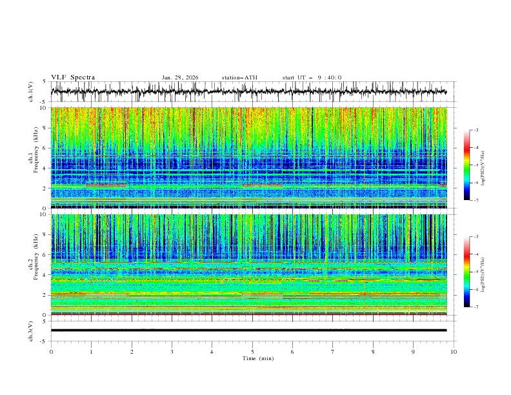Image resolution: width=511 pixels, height=395 pixels.
Task: Click the "Time (min)" axis label
Action: pyautogui.click(x=258, y=358)
